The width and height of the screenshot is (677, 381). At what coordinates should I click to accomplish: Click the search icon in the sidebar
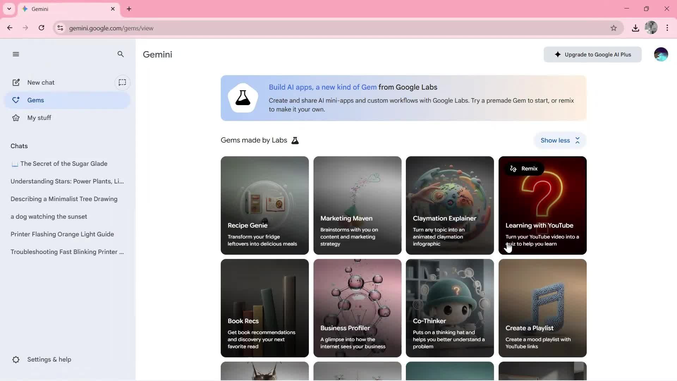pyautogui.click(x=120, y=54)
